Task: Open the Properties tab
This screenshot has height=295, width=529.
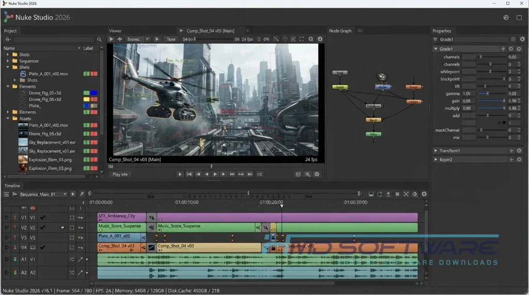Action: tap(442, 30)
